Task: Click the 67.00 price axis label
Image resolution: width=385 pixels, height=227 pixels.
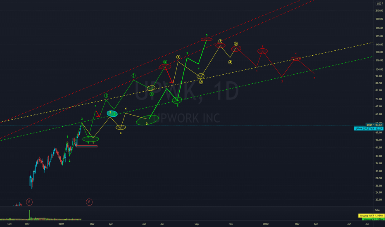Action: [x=379, y=106]
